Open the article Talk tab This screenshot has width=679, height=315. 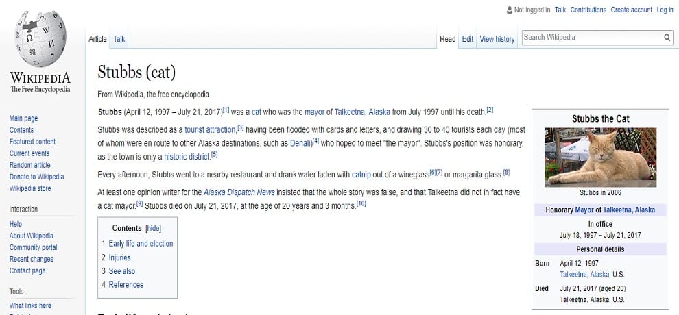119,39
